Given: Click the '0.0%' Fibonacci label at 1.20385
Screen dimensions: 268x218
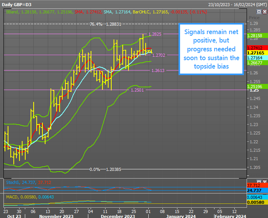Looking at the screenshot, I should point(95,169).
